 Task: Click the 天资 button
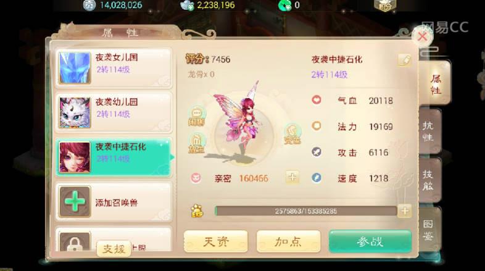click(x=216, y=241)
